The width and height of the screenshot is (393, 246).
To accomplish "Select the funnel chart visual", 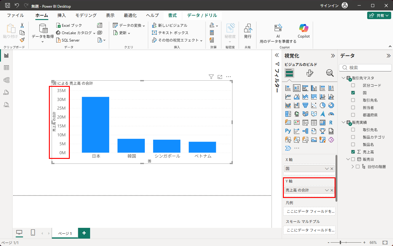I will coord(305,105).
